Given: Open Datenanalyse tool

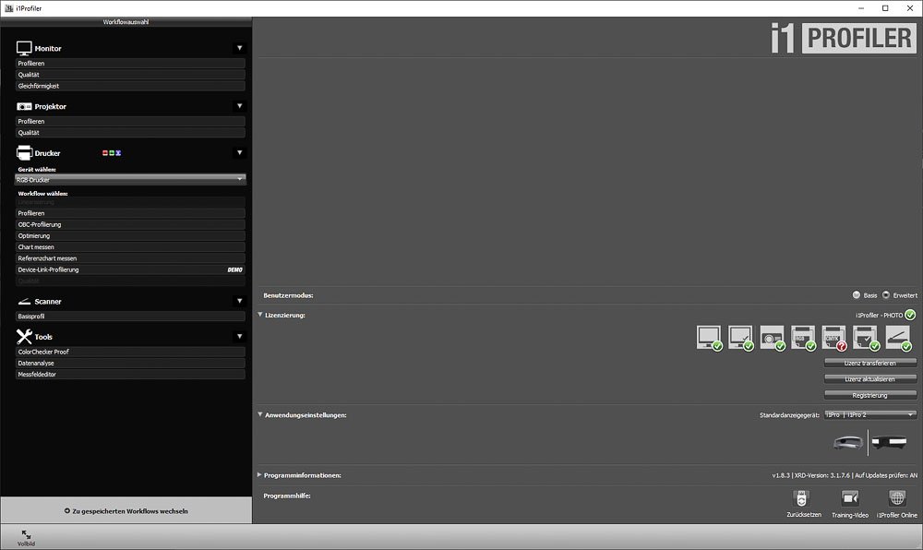Looking at the screenshot, I should point(130,363).
